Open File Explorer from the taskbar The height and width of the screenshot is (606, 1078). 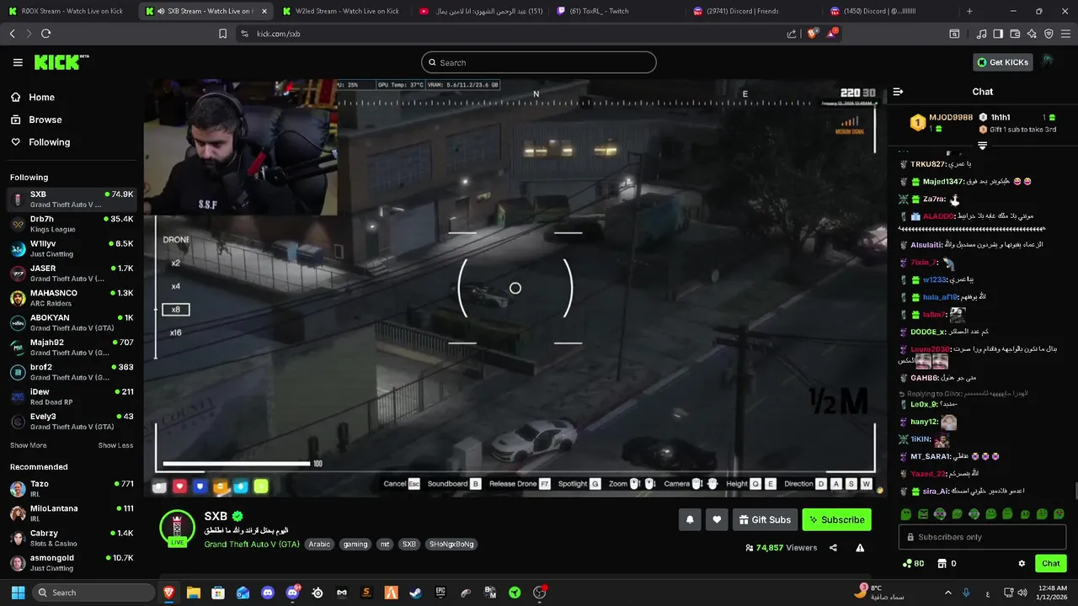click(193, 593)
